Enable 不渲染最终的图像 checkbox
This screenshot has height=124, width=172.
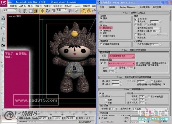pos(101,44)
